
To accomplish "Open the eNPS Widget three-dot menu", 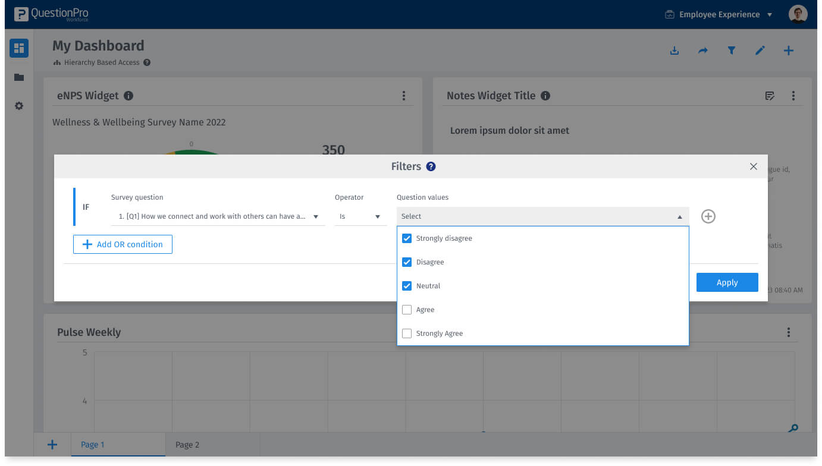I will [x=404, y=95].
